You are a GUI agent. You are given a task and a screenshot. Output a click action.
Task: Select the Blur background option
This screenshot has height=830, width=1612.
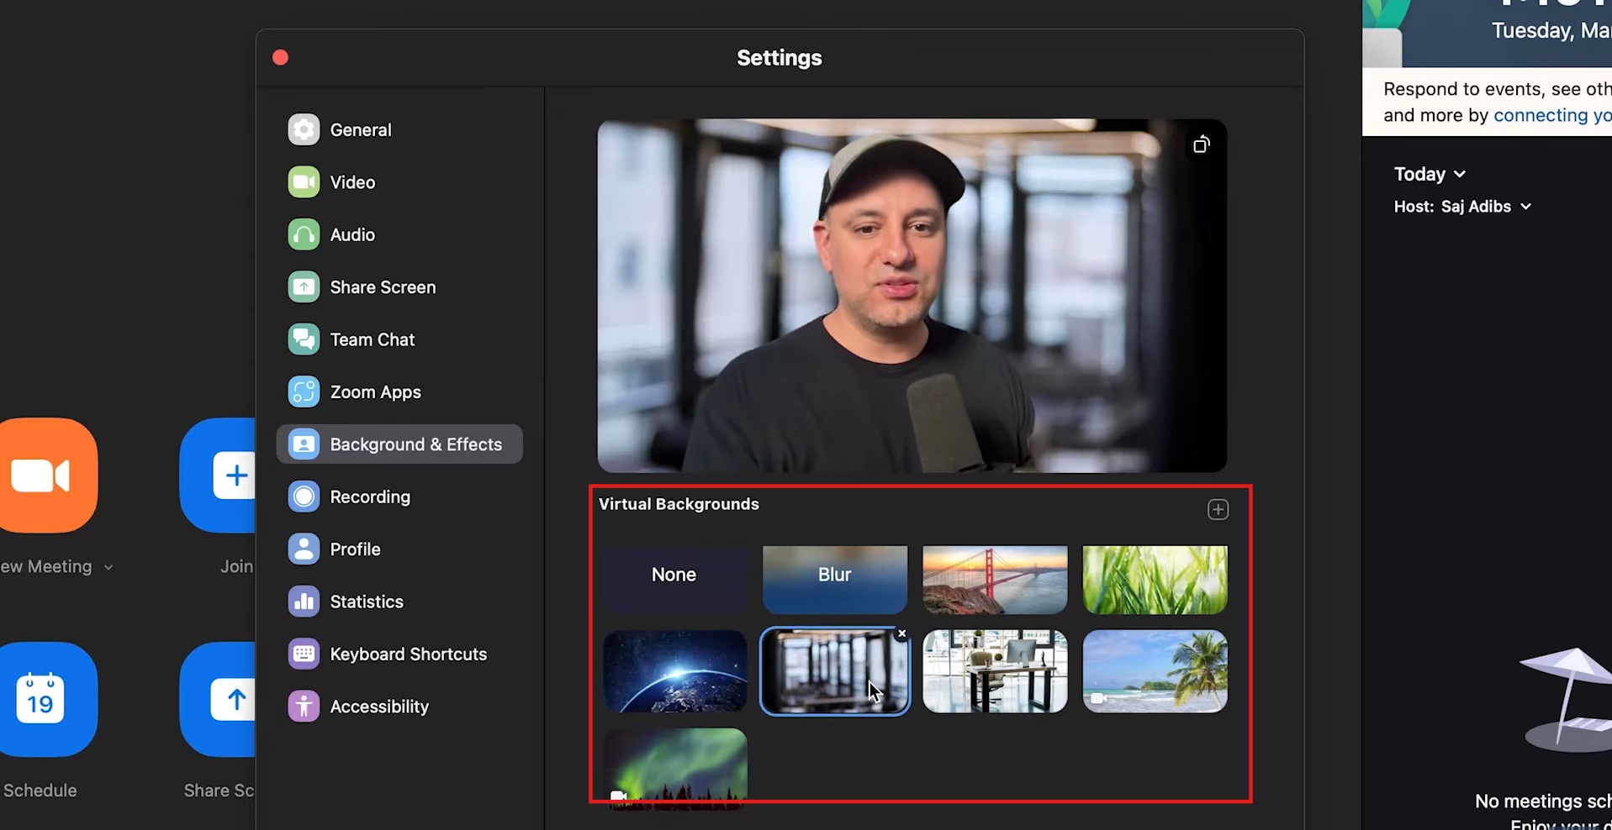(835, 579)
